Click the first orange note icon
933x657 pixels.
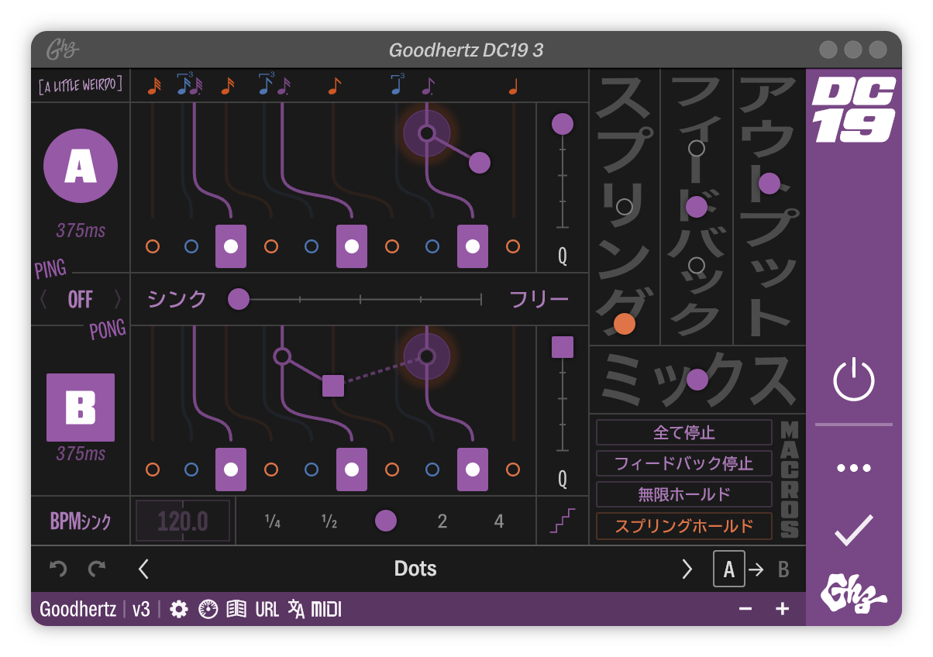click(153, 86)
